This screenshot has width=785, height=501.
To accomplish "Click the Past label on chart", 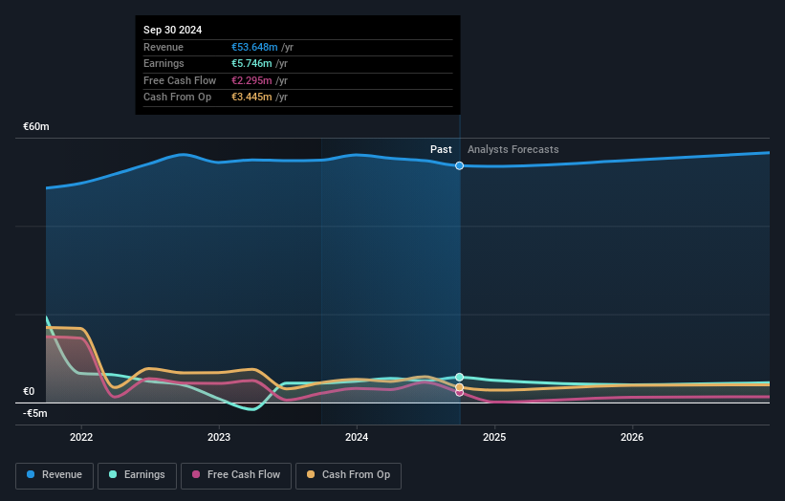I will click(x=441, y=149).
